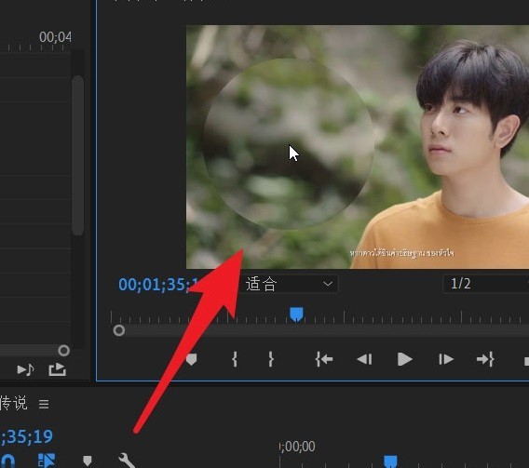This screenshot has width=529, height=468.
Task: Click the export share icon in left panel
Action: (58, 369)
